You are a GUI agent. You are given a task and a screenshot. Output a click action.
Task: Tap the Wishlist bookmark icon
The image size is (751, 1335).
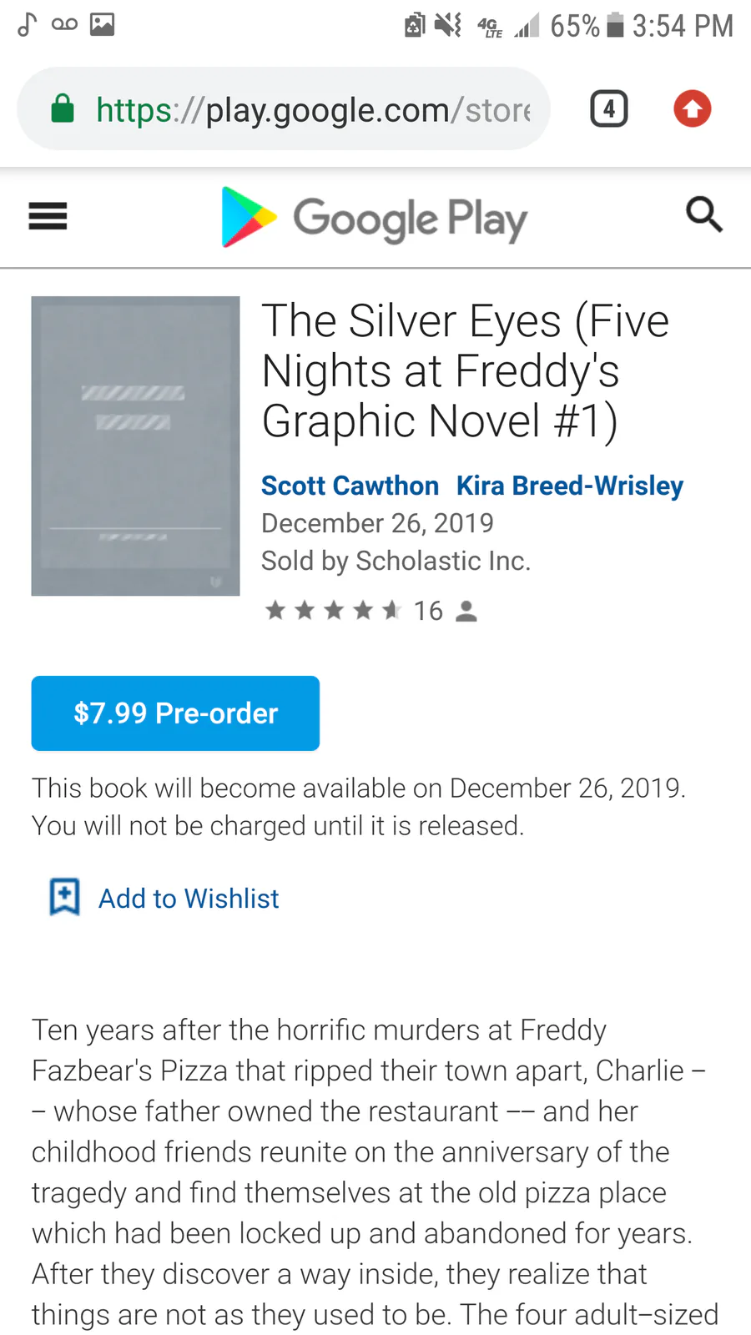(x=64, y=898)
